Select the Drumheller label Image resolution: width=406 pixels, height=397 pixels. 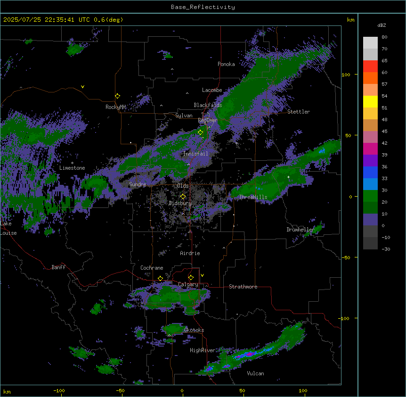click(300, 230)
